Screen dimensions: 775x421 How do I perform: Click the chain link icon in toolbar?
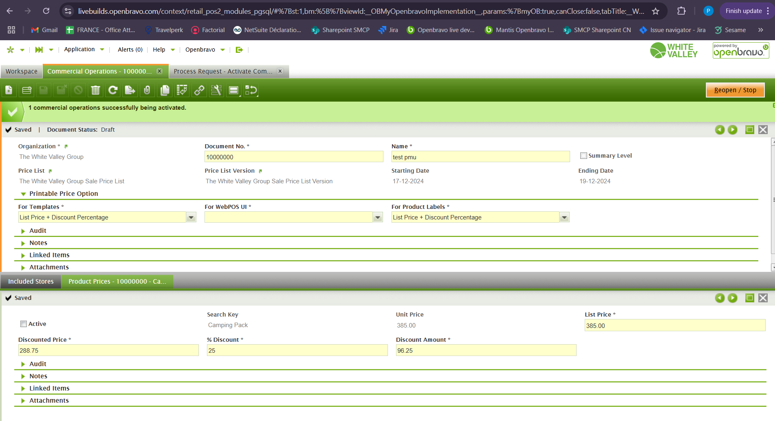click(x=199, y=90)
